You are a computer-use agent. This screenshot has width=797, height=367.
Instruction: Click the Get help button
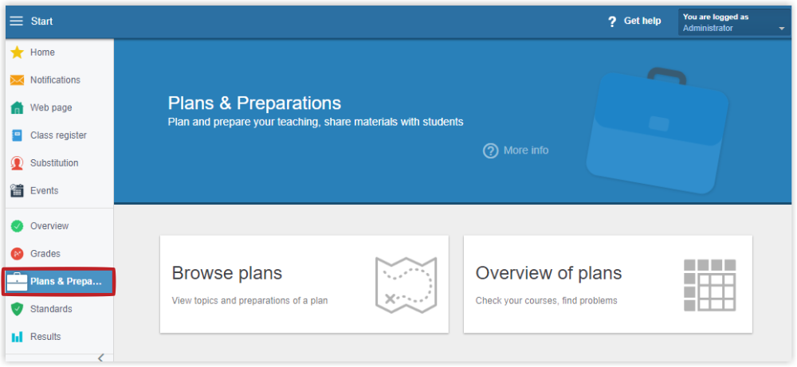pyautogui.click(x=634, y=21)
